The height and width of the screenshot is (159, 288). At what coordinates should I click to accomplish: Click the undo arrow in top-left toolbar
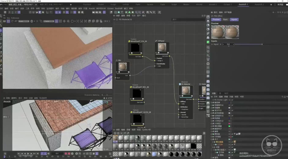1,5
